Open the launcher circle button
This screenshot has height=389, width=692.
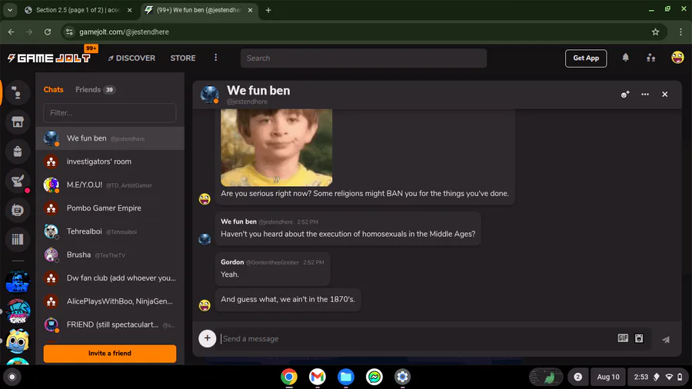coord(12,377)
